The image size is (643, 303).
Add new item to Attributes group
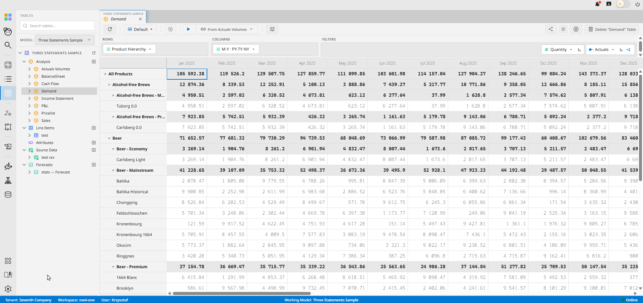[x=94, y=143]
